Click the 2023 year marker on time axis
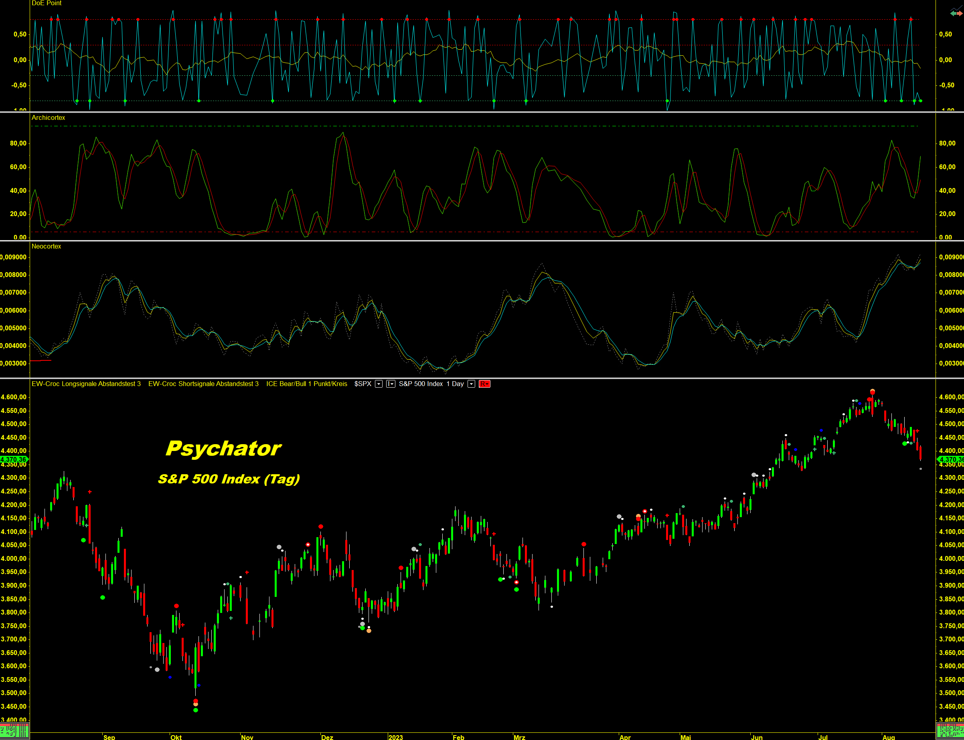Viewport: 964px width, 740px height. (x=395, y=737)
